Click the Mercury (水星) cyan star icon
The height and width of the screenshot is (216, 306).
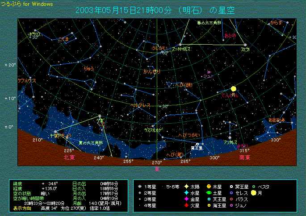tap(186, 193)
